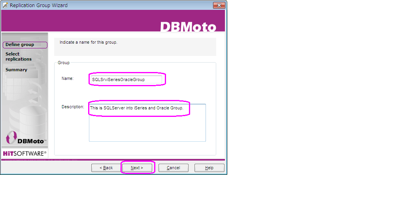The image size is (402, 220).
Task: Click the wizard title bar pencil icon
Action: (x=5, y=5)
